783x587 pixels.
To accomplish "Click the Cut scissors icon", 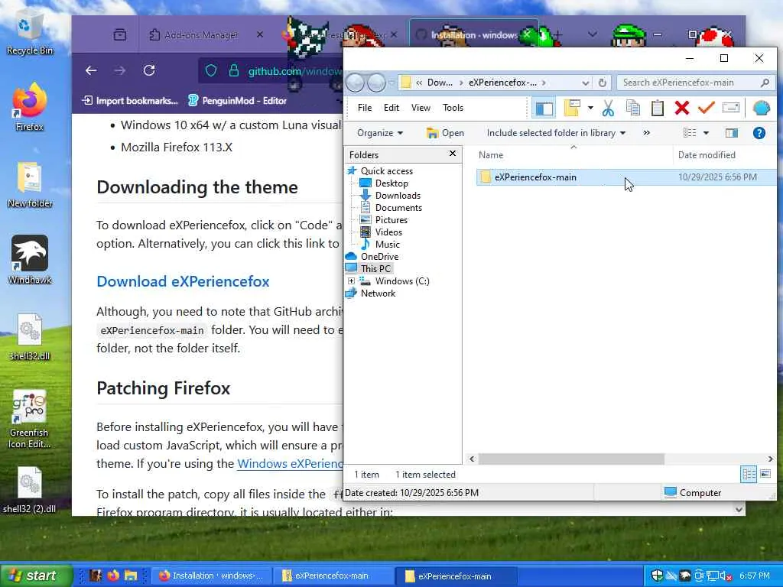I will [608, 108].
